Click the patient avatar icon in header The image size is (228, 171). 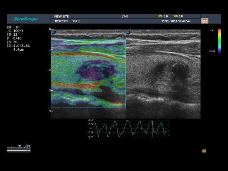pos(204,21)
